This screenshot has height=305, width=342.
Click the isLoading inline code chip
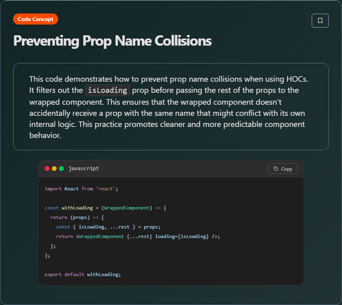pyautogui.click(x=107, y=90)
